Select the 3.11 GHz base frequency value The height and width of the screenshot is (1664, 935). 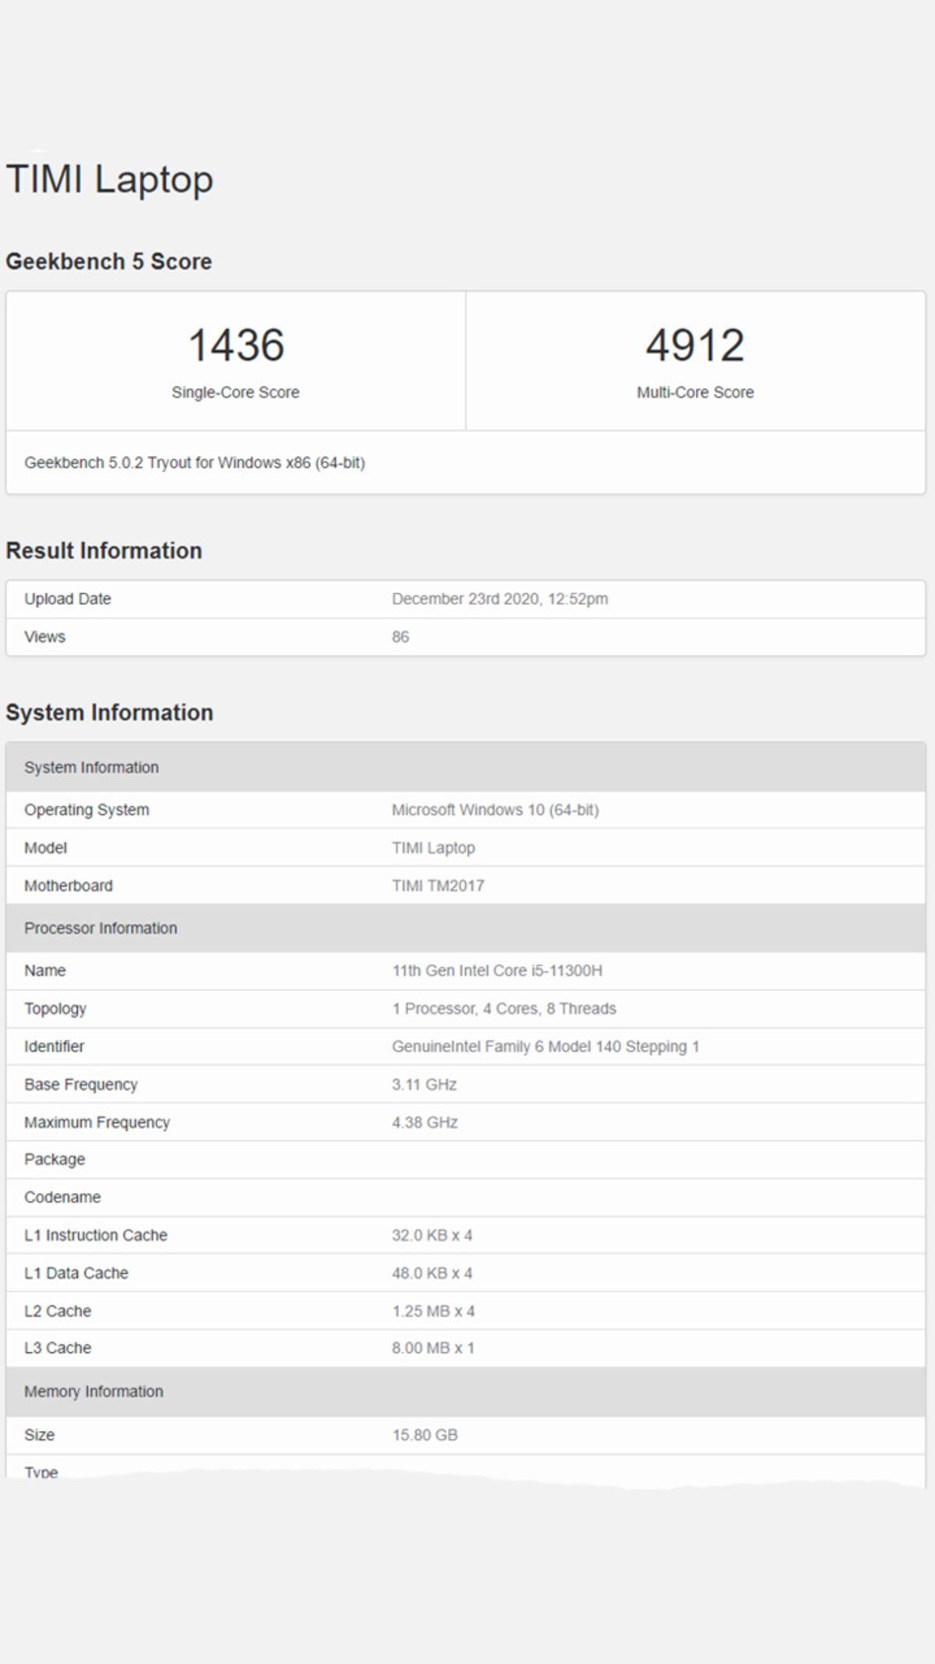coord(425,1085)
